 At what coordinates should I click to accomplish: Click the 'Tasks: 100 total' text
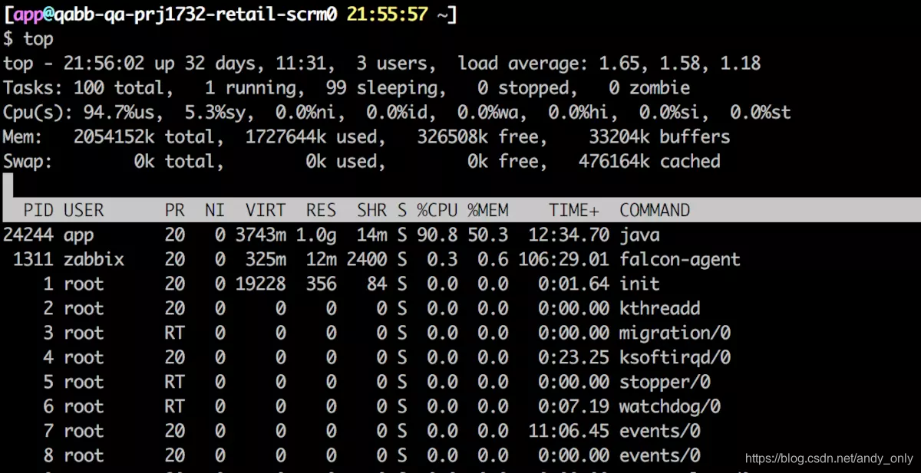point(83,87)
